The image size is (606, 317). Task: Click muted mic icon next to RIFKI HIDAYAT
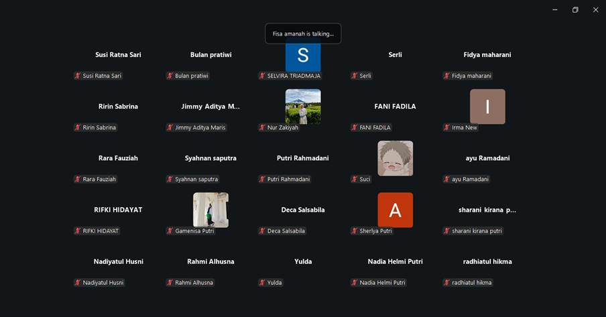78,231
